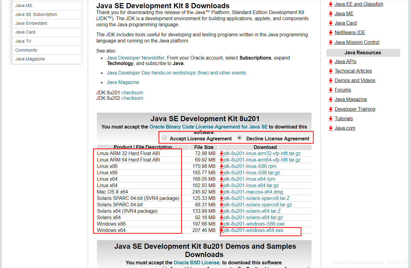Click the red download arrow beside Java Mission Control

tap(331, 42)
